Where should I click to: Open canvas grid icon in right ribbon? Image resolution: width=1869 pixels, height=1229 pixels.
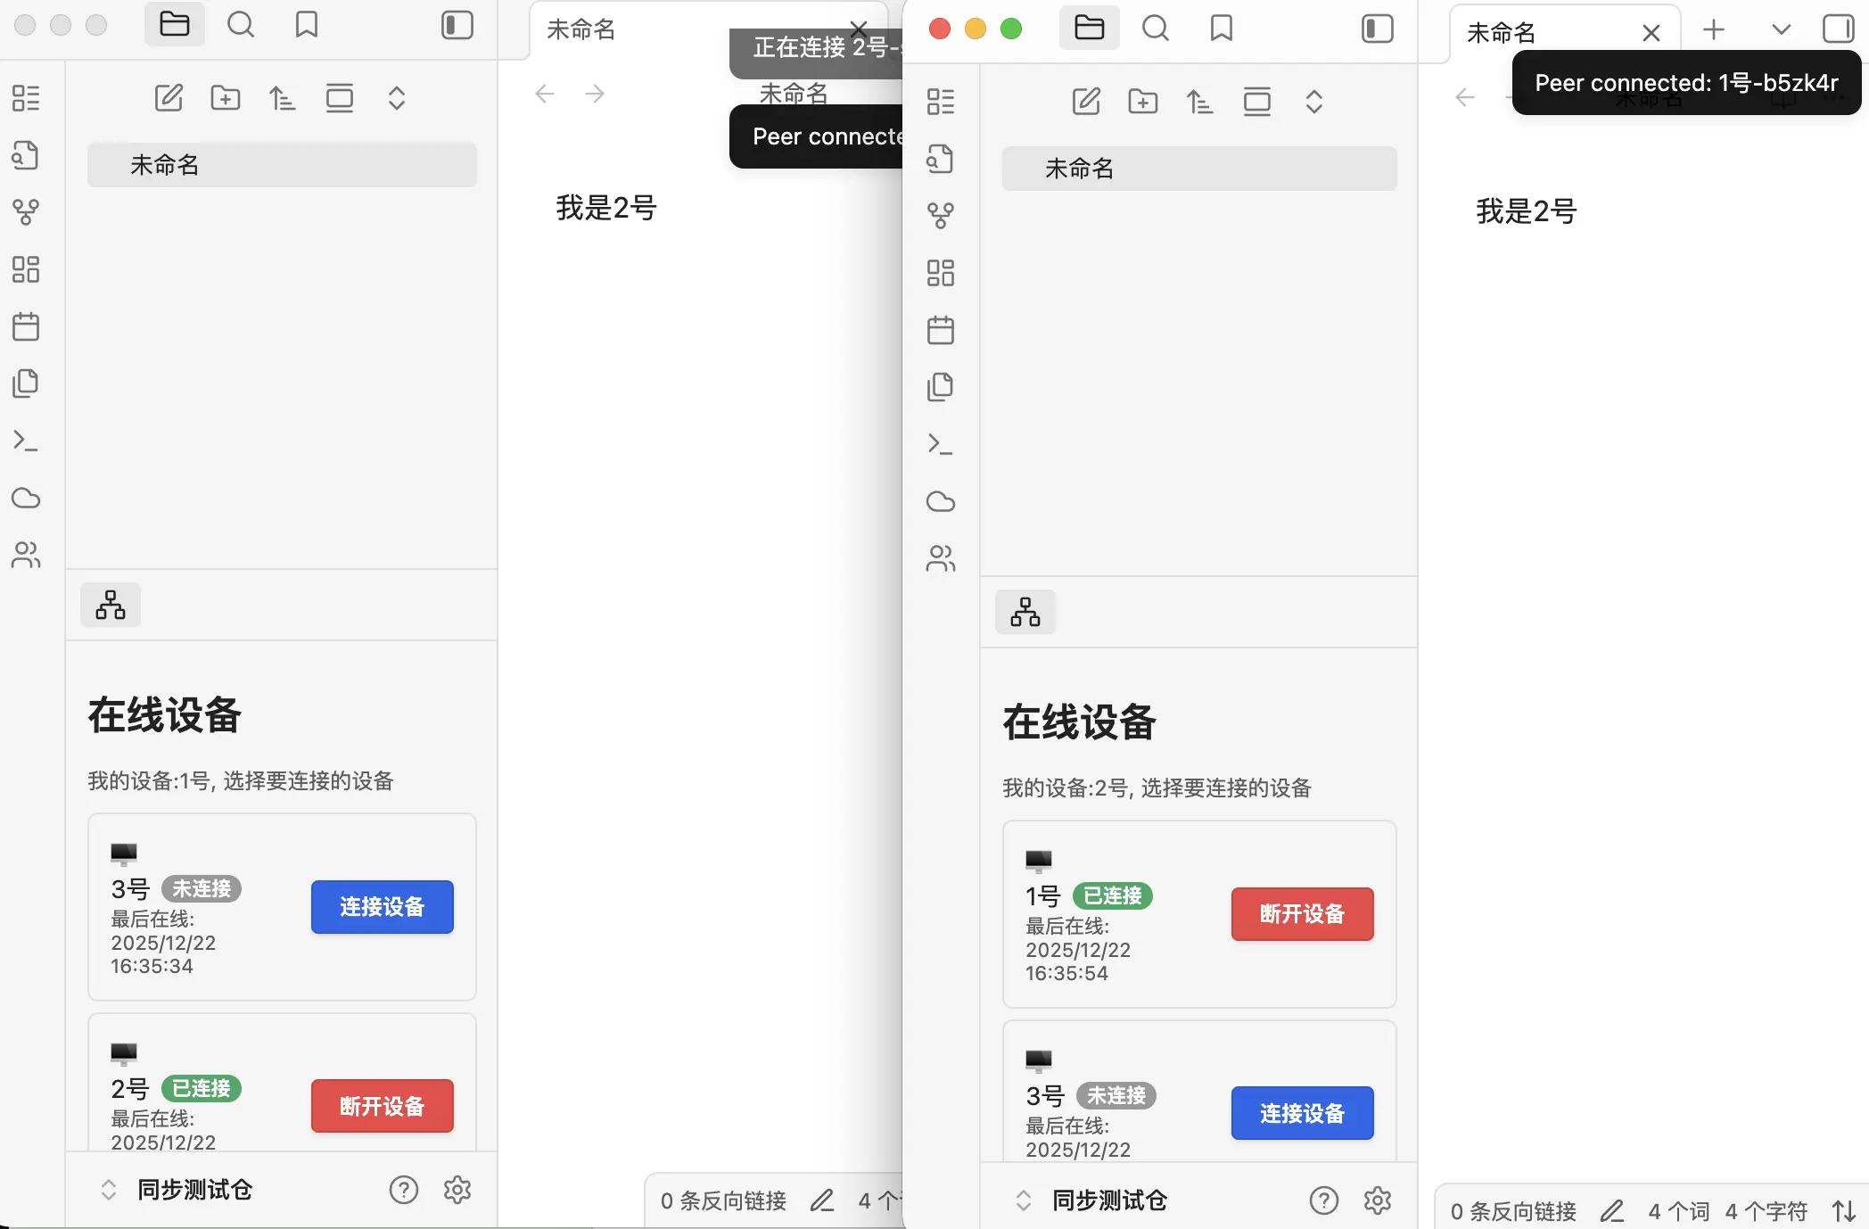(940, 273)
